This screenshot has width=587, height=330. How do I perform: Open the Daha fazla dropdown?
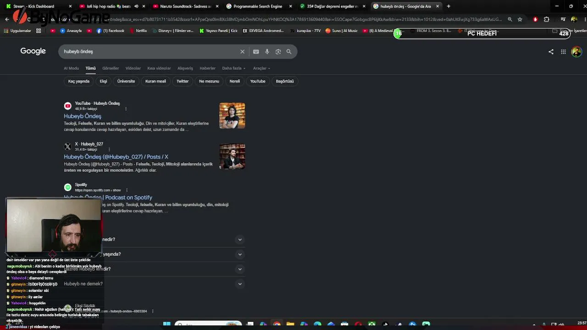click(x=234, y=68)
